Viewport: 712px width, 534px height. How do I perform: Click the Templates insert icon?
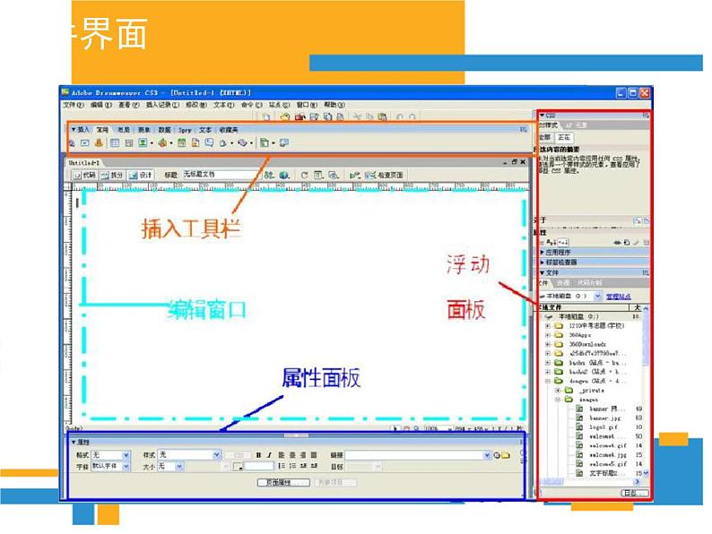(265, 143)
